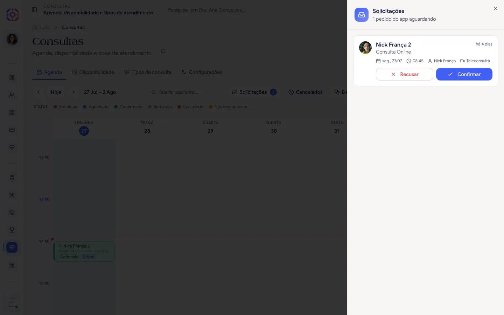
Task: Click the Solicitações inbox icon in panel header
Action: point(362,15)
